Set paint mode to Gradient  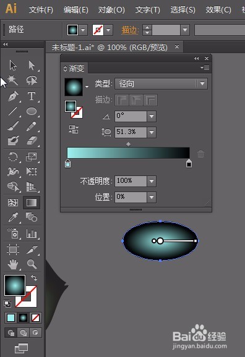click(23, 317)
